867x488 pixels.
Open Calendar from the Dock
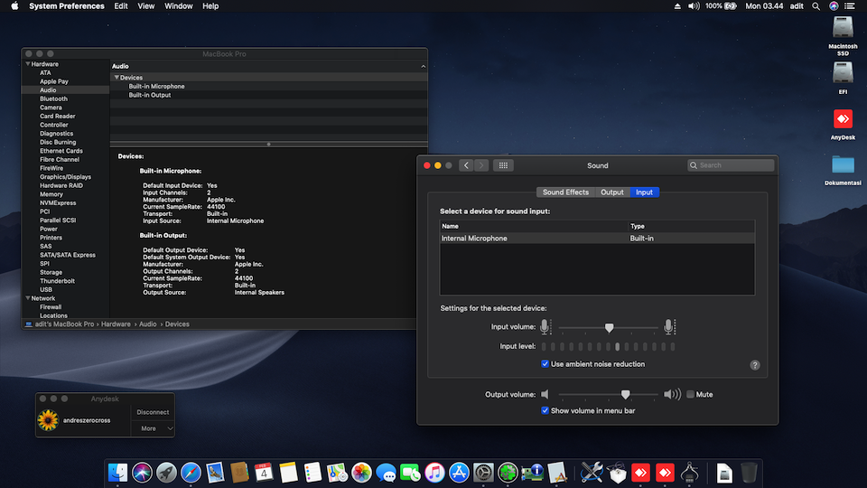click(x=264, y=473)
